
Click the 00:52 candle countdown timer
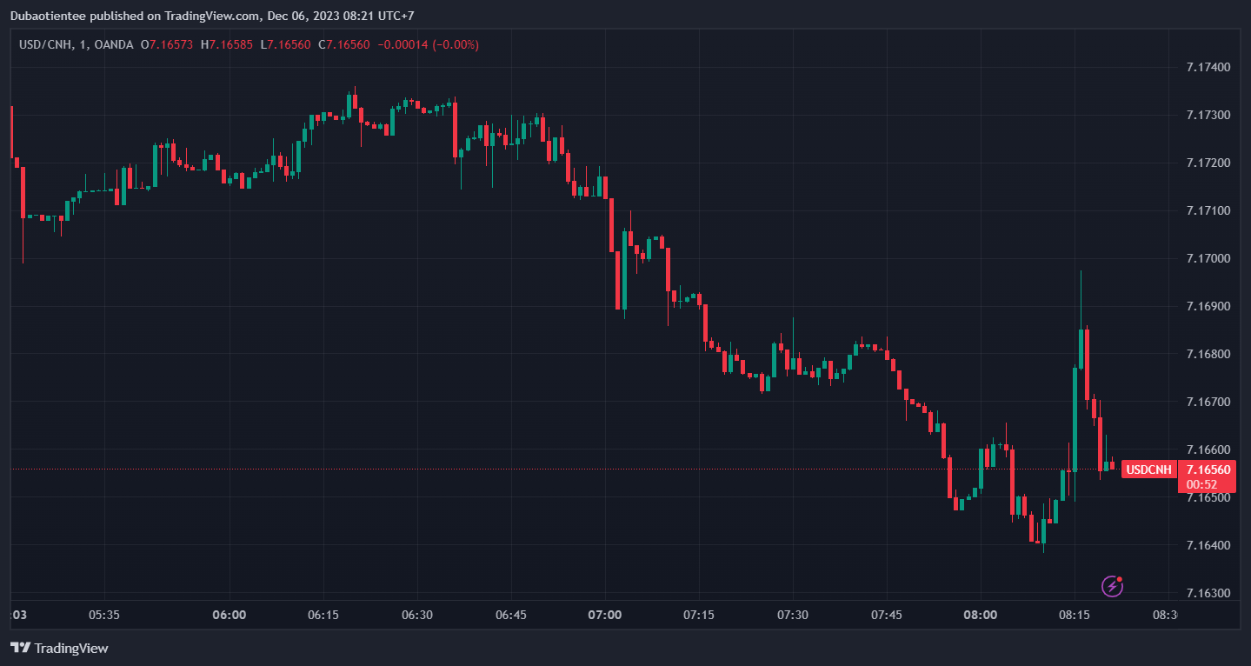(1202, 484)
